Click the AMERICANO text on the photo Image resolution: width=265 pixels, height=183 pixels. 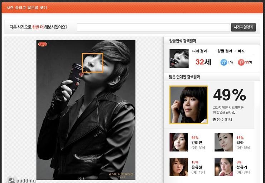coord(121,174)
